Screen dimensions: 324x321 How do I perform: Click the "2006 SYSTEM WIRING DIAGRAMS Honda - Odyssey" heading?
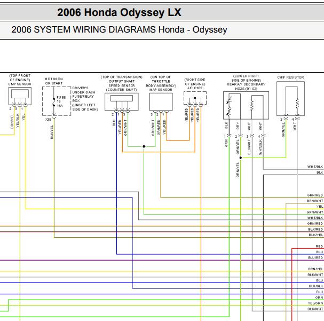pos(119,29)
